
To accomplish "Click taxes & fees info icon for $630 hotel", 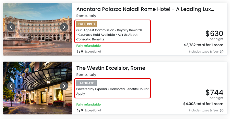I will click(222, 52).
